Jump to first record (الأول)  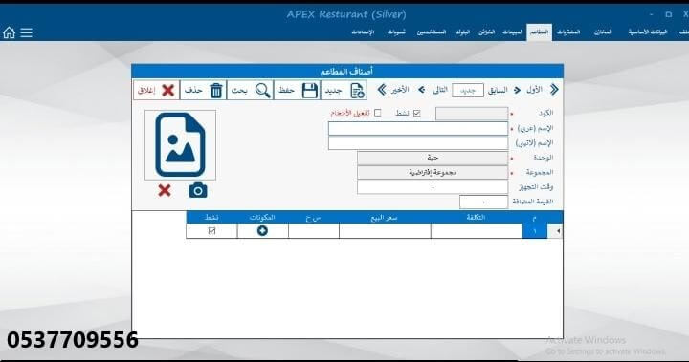tap(543, 90)
